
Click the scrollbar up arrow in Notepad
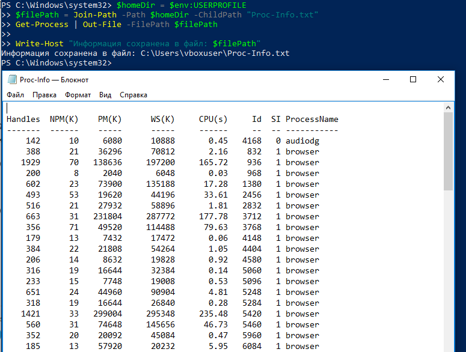[448, 108]
